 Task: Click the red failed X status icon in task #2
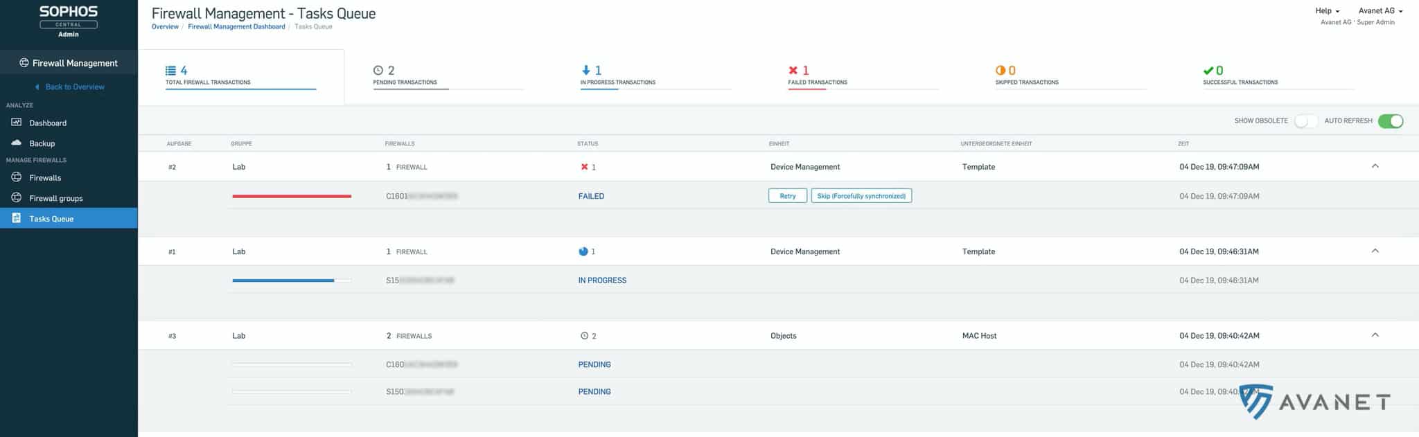click(x=584, y=167)
